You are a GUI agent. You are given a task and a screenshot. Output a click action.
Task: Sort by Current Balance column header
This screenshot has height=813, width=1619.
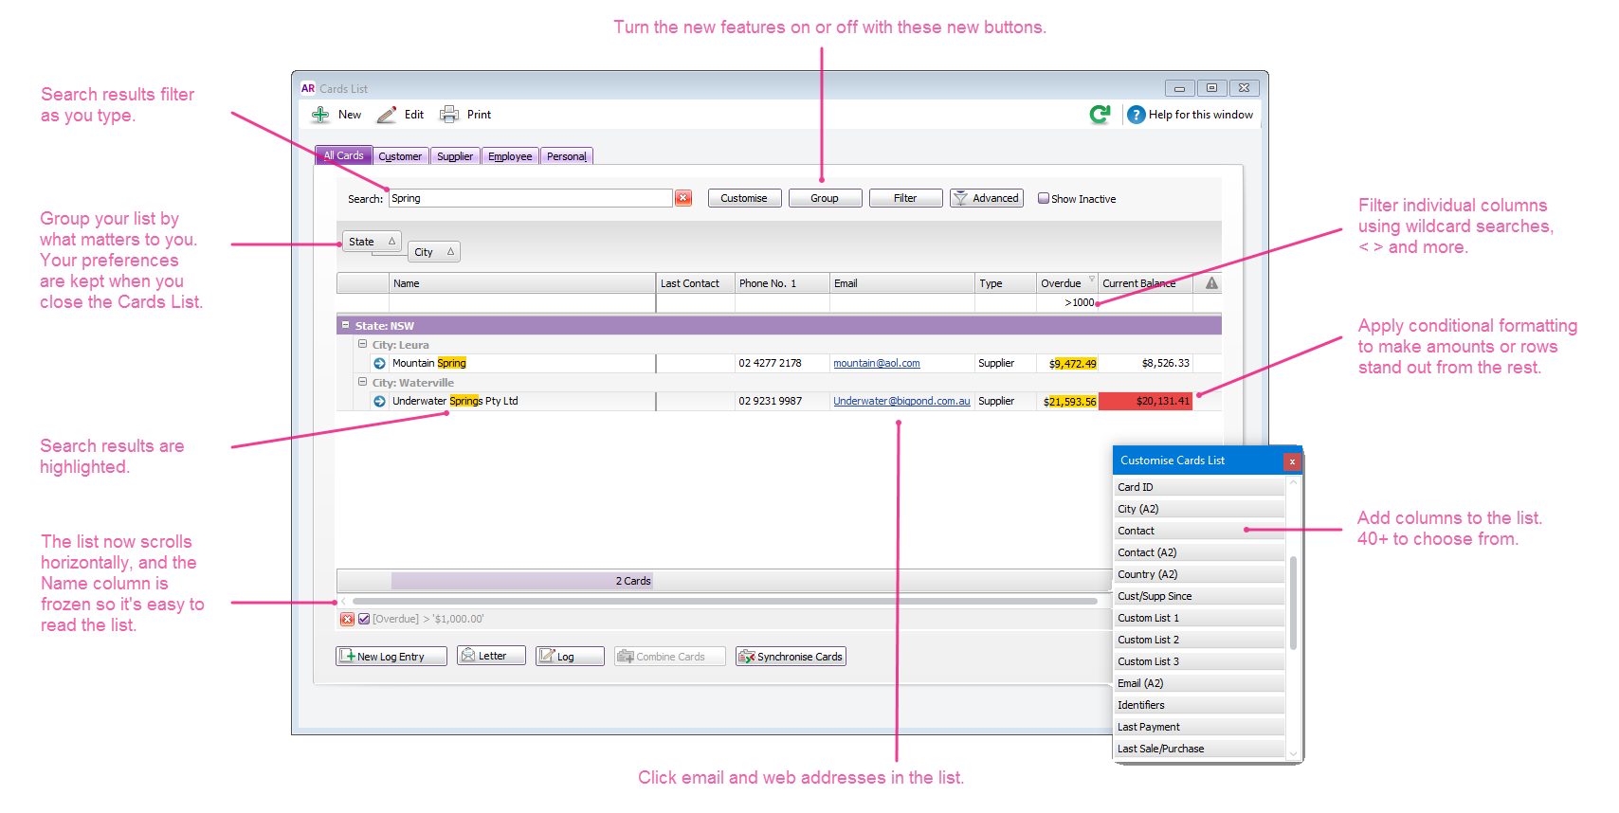click(1145, 283)
